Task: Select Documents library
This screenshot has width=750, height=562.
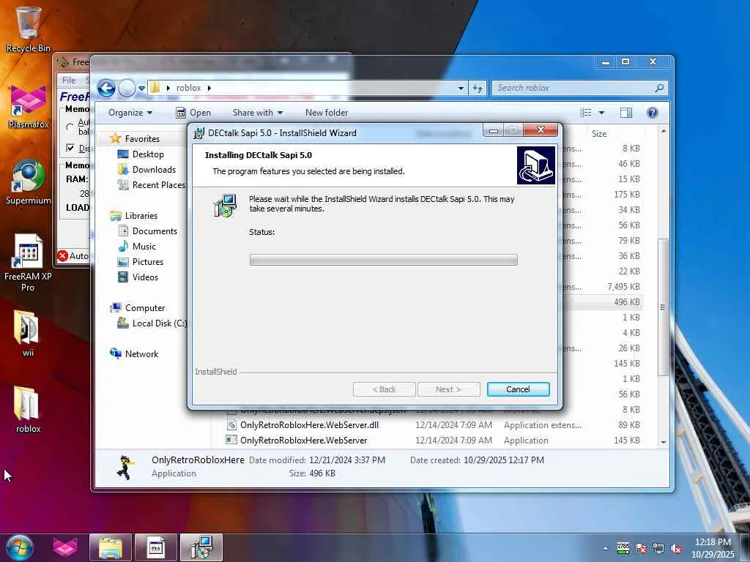Action: point(155,231)
